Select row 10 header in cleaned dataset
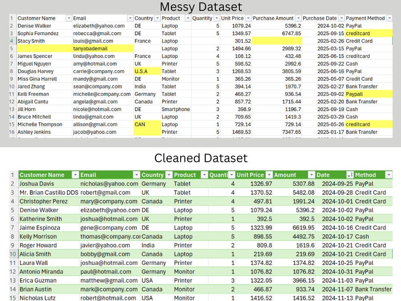The width and height of the screenshot is (401, 301). pyautogui.click(x=13, y=254)
